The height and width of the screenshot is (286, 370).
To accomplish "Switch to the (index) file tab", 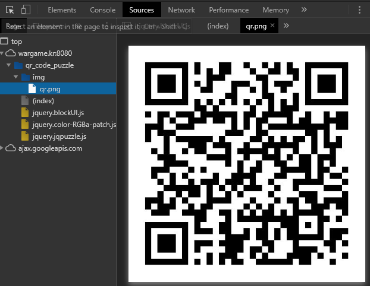I will coord(218,26).
